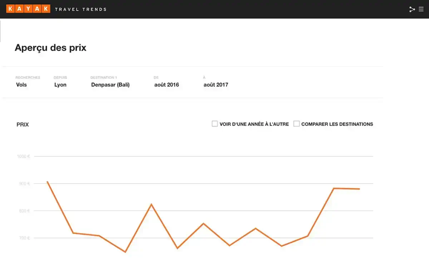Open the start date août 2016
The image size is (429, 268).
(x=167, y=85)
